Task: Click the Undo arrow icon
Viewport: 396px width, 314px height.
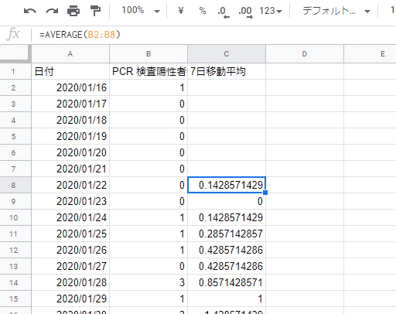Action: point(30,11)
